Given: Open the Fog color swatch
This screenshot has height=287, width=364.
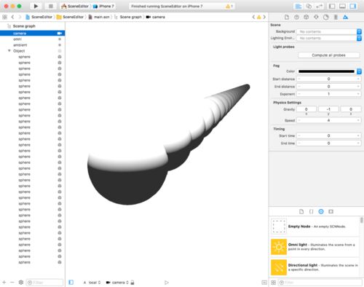Looking at the screenshot, I should pyautogui.click(x=326, y=71).
